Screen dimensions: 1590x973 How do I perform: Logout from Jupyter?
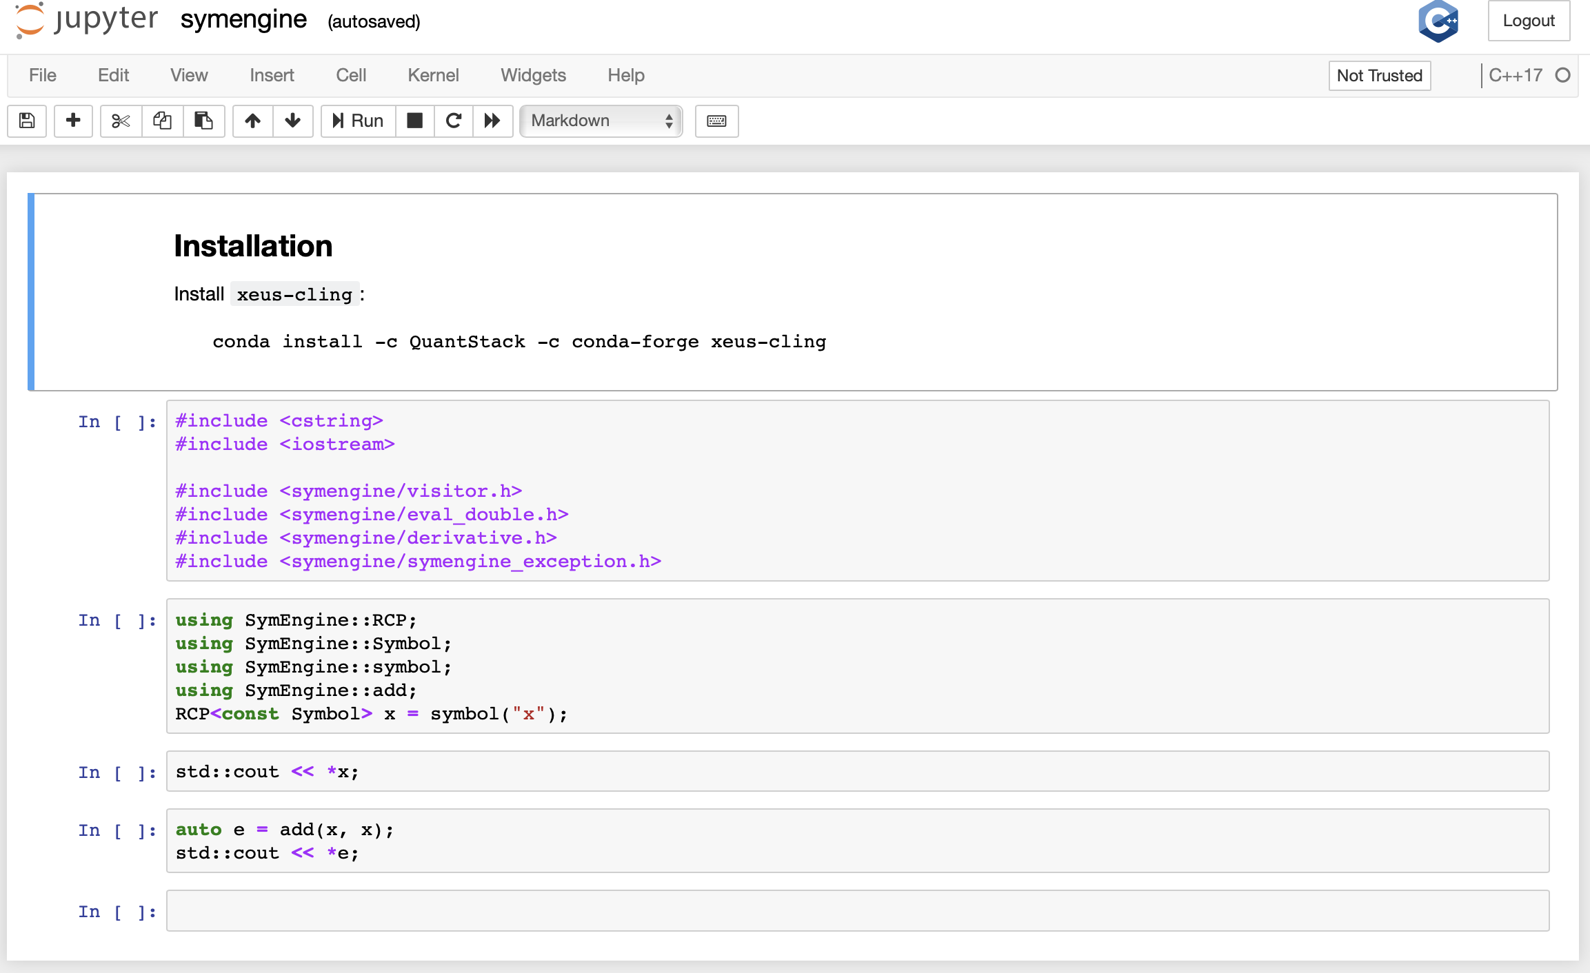click(x=1528, y=21)
